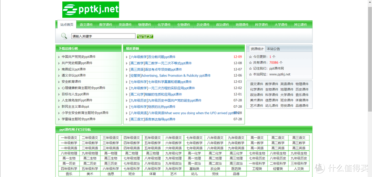The width and height of the screenshot is (372, 177).
Task: Select 班会 in the column navigation grid
Action: pos(132,174)
